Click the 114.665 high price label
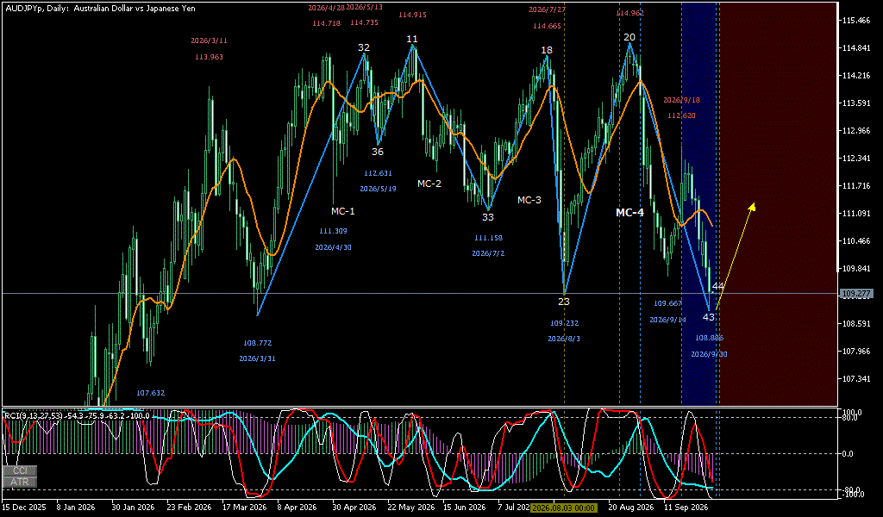This screenshot has width=883, height=517. (x=547, y=26)
